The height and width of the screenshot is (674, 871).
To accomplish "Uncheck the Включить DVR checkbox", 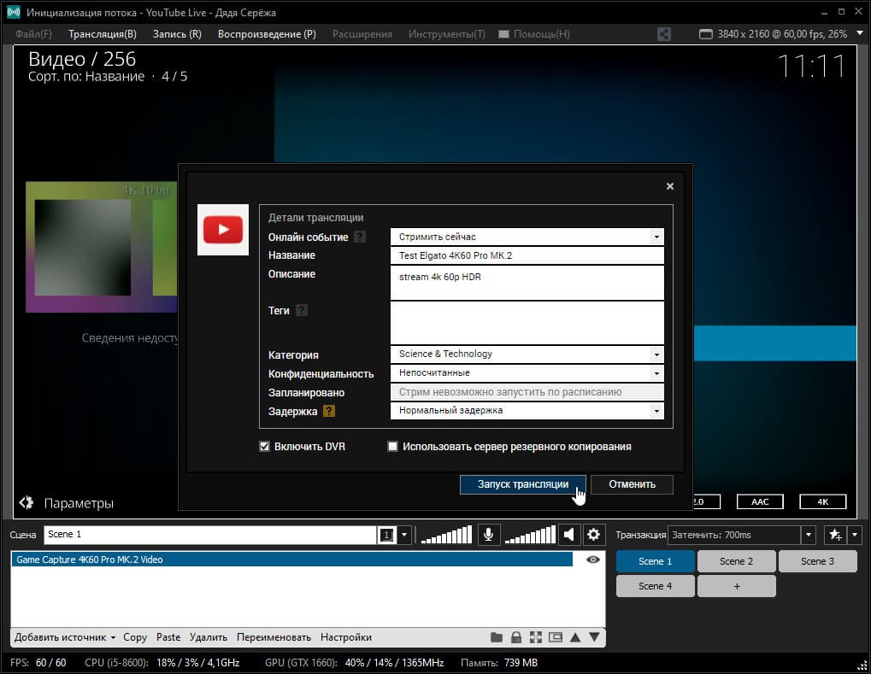I will click(265, 447).
